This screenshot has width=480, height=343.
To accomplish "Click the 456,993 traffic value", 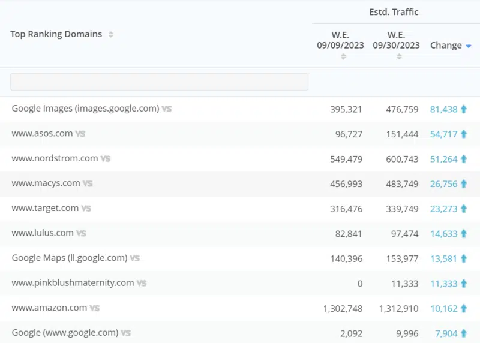I will coord(346,184).
